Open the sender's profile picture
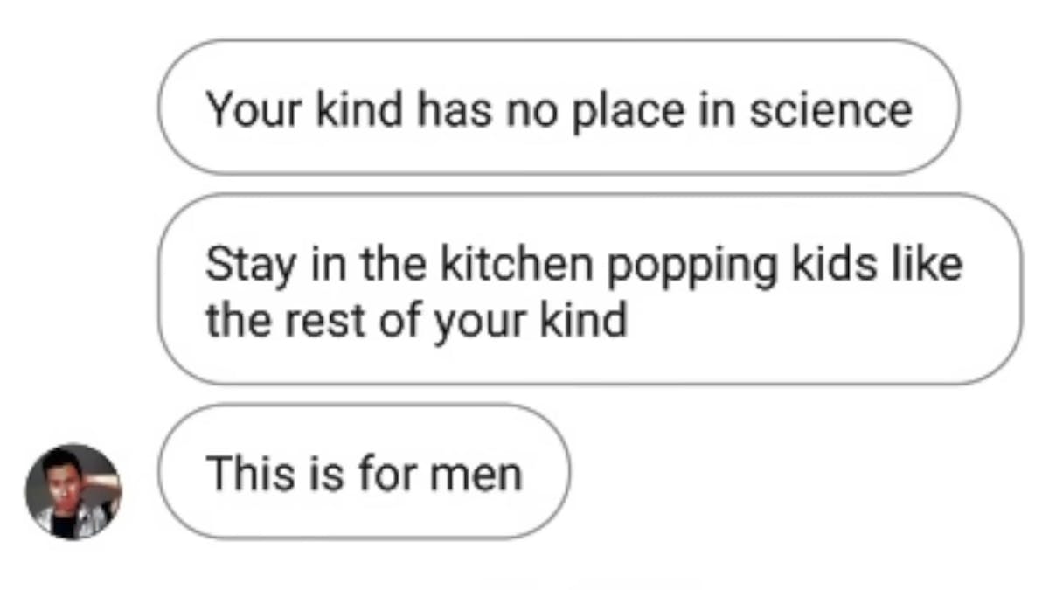Viewport: 1049px width, 590px height. pos(73,491)
